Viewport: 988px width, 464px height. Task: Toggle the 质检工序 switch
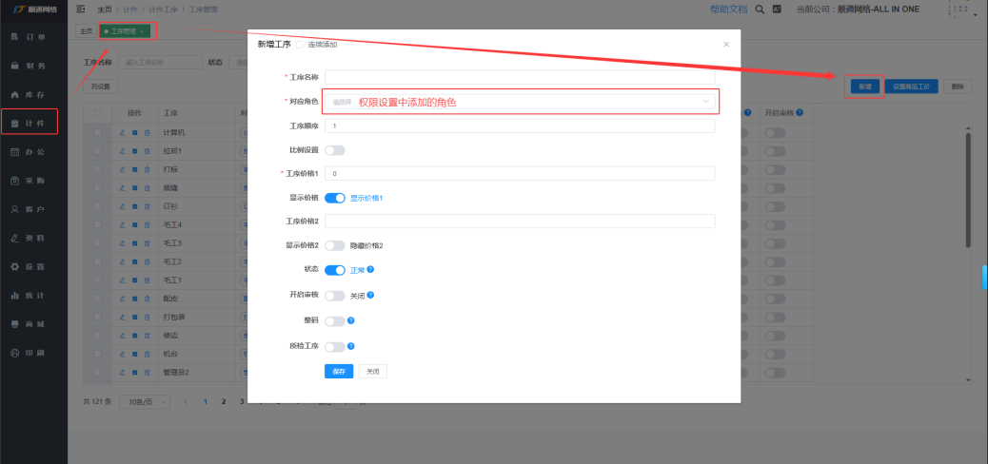(335, 346)
